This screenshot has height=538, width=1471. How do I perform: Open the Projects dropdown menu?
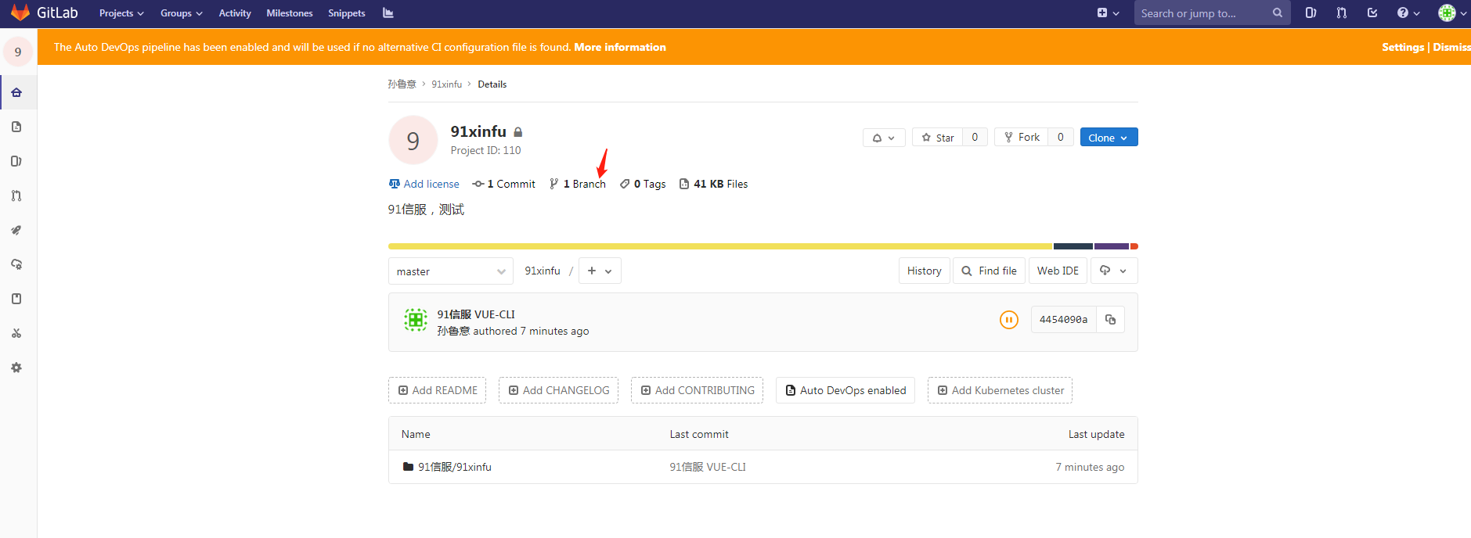pyautogui.click(x=121, y=13)
